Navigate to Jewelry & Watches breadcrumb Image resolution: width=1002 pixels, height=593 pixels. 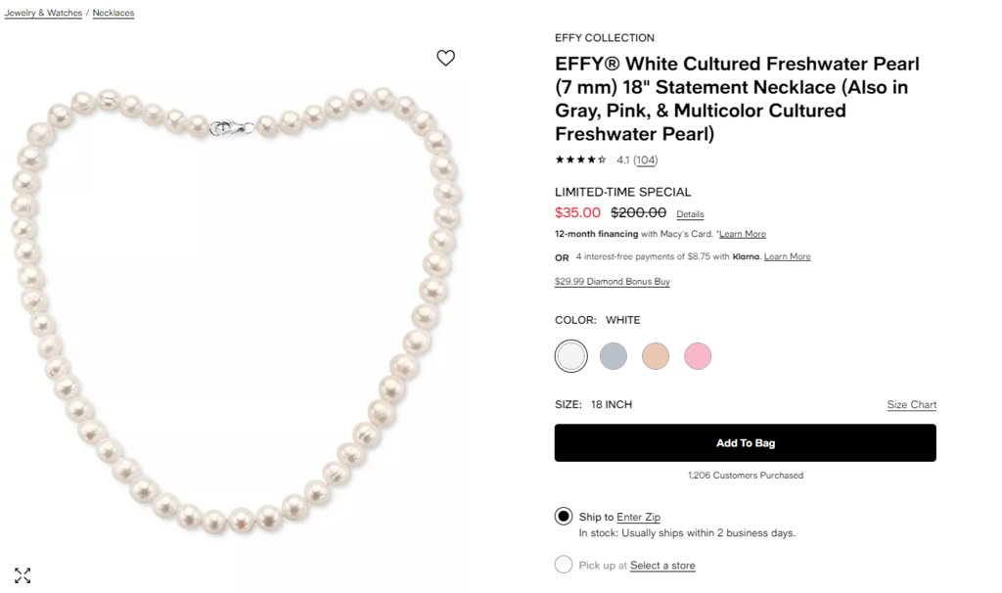(43, 12)
